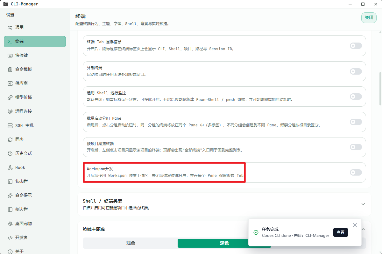Open 通用 settings page
The image size is (382, 254).
click(35, 27)
